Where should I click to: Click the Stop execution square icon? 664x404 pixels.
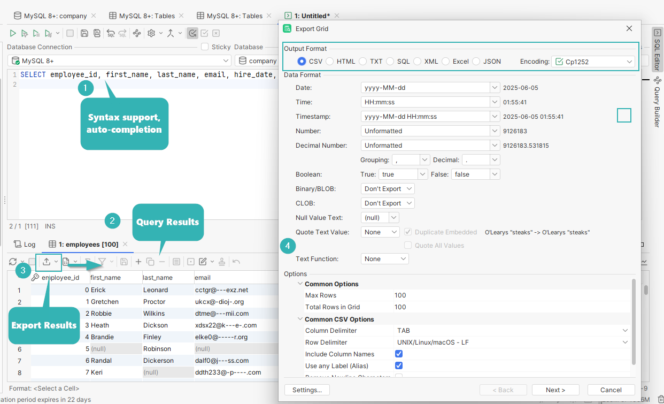pyautogui.click(x=70, y=33)
